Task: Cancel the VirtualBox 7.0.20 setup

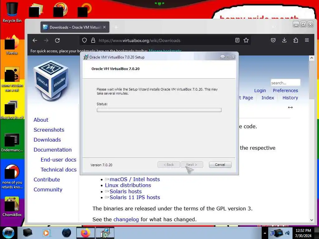Action: 220,165
